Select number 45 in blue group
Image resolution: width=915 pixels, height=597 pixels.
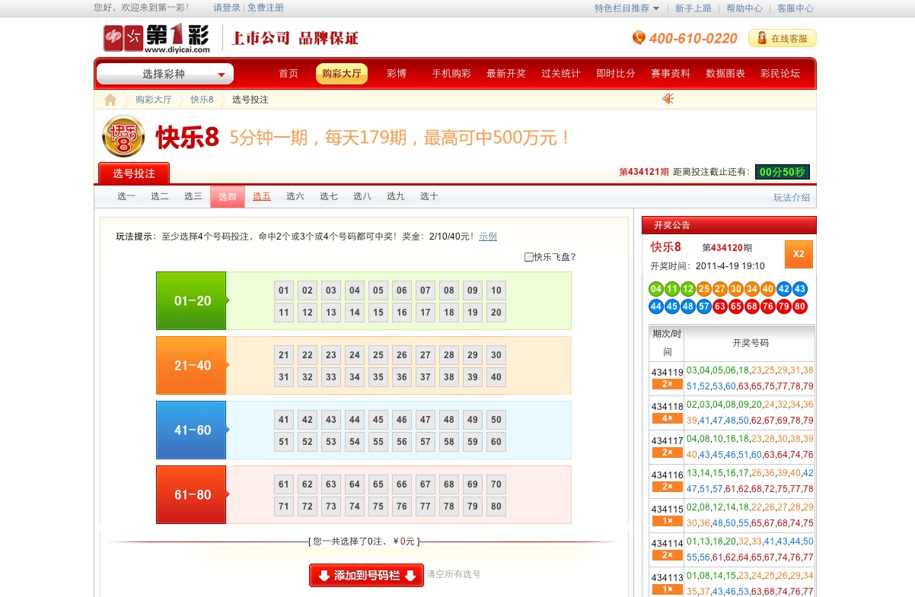[x=378, y=420]
